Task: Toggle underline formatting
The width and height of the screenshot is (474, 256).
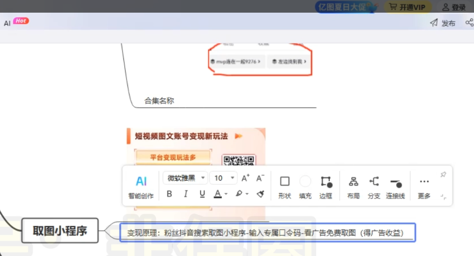Action: coord(202,194)
